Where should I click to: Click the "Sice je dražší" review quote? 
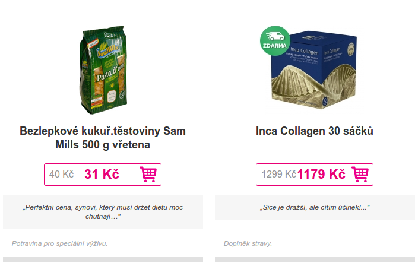click(x=315, y=208)
